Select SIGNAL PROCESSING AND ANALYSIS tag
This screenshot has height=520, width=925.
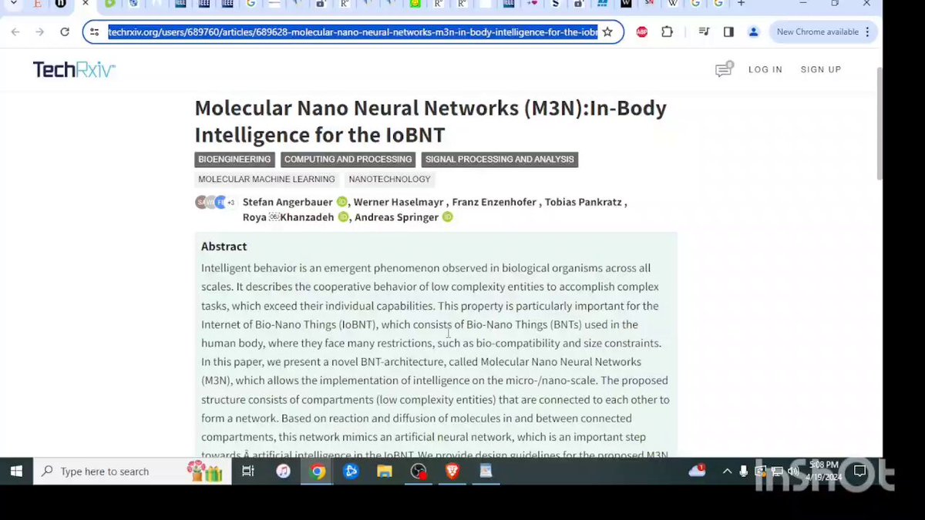coord(499,159)
